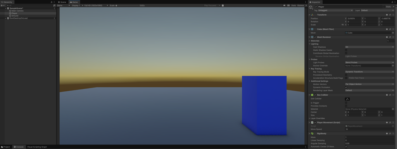Enable Static Shadow Caster checkbox

(346, 50)
